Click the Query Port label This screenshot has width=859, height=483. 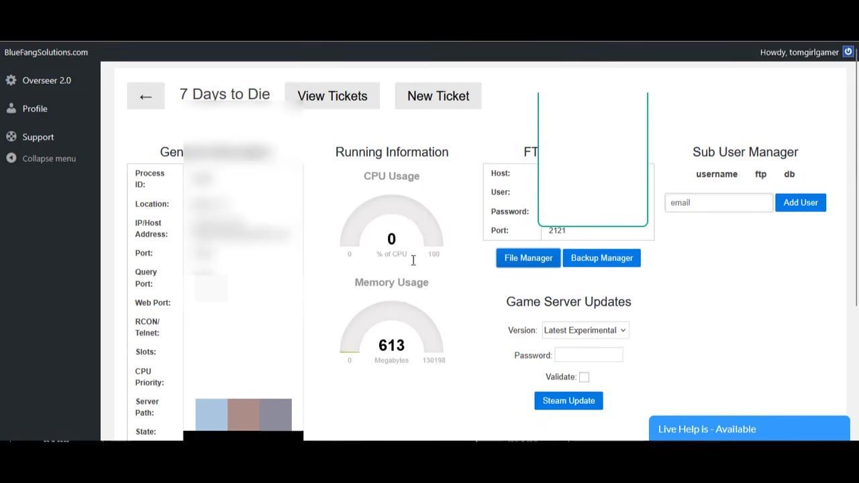146,278
